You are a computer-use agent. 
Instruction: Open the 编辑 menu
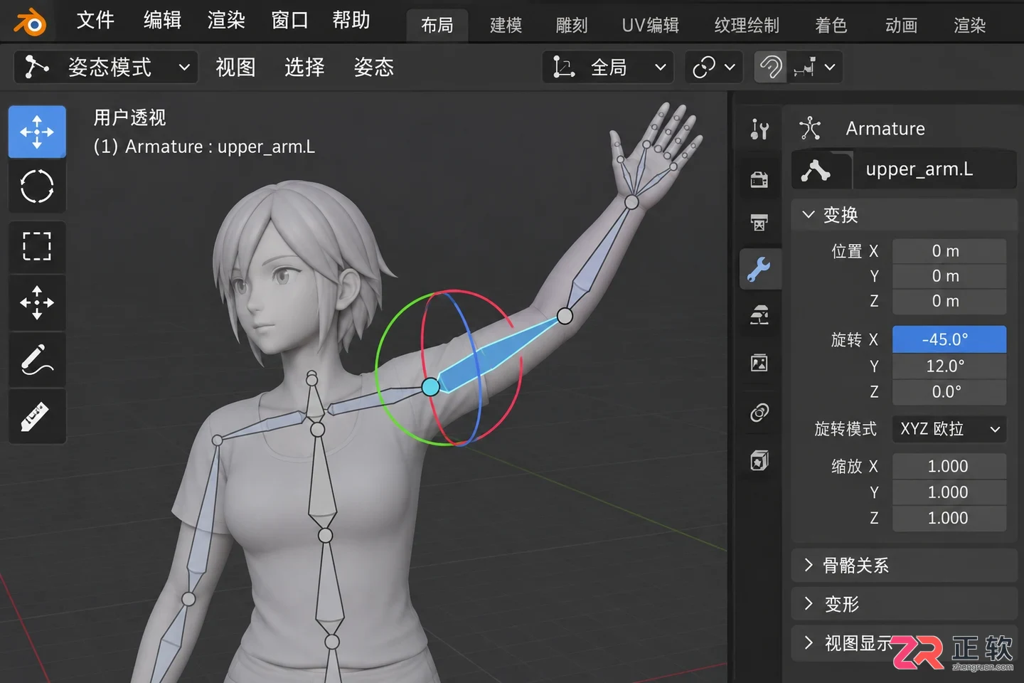[x=162, y=20]
